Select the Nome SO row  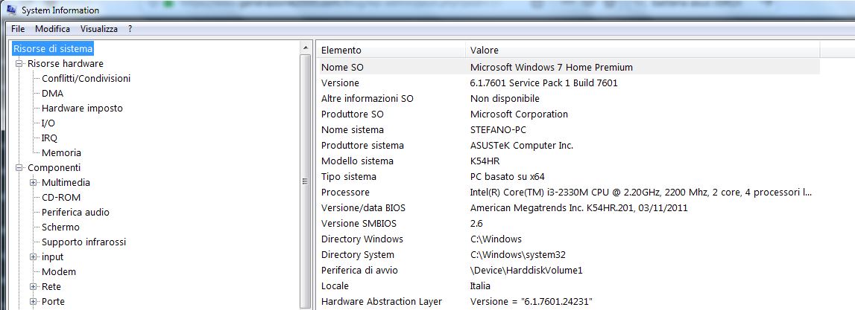point(568,68)
